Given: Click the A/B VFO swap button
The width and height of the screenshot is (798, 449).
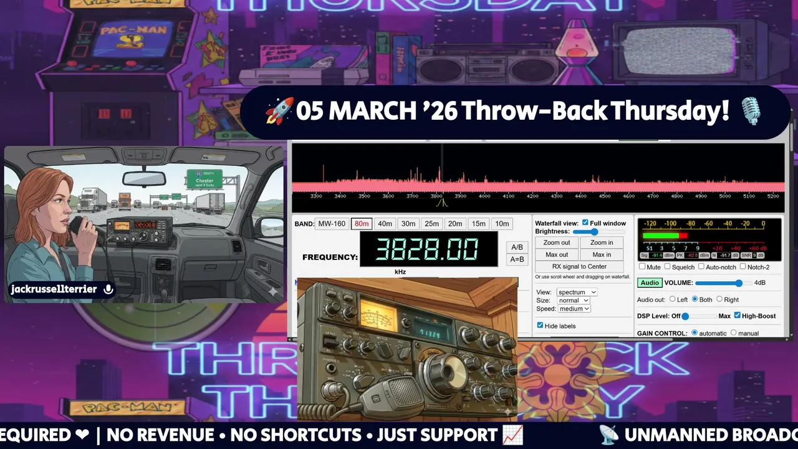Looking at the screenshot, I should 517,248.
